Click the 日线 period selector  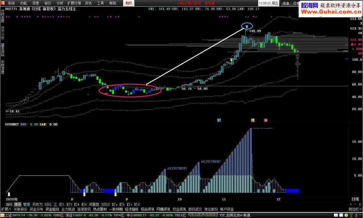point(355,199)
